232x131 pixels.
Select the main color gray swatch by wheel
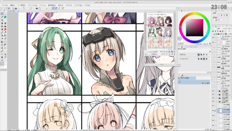180,38
